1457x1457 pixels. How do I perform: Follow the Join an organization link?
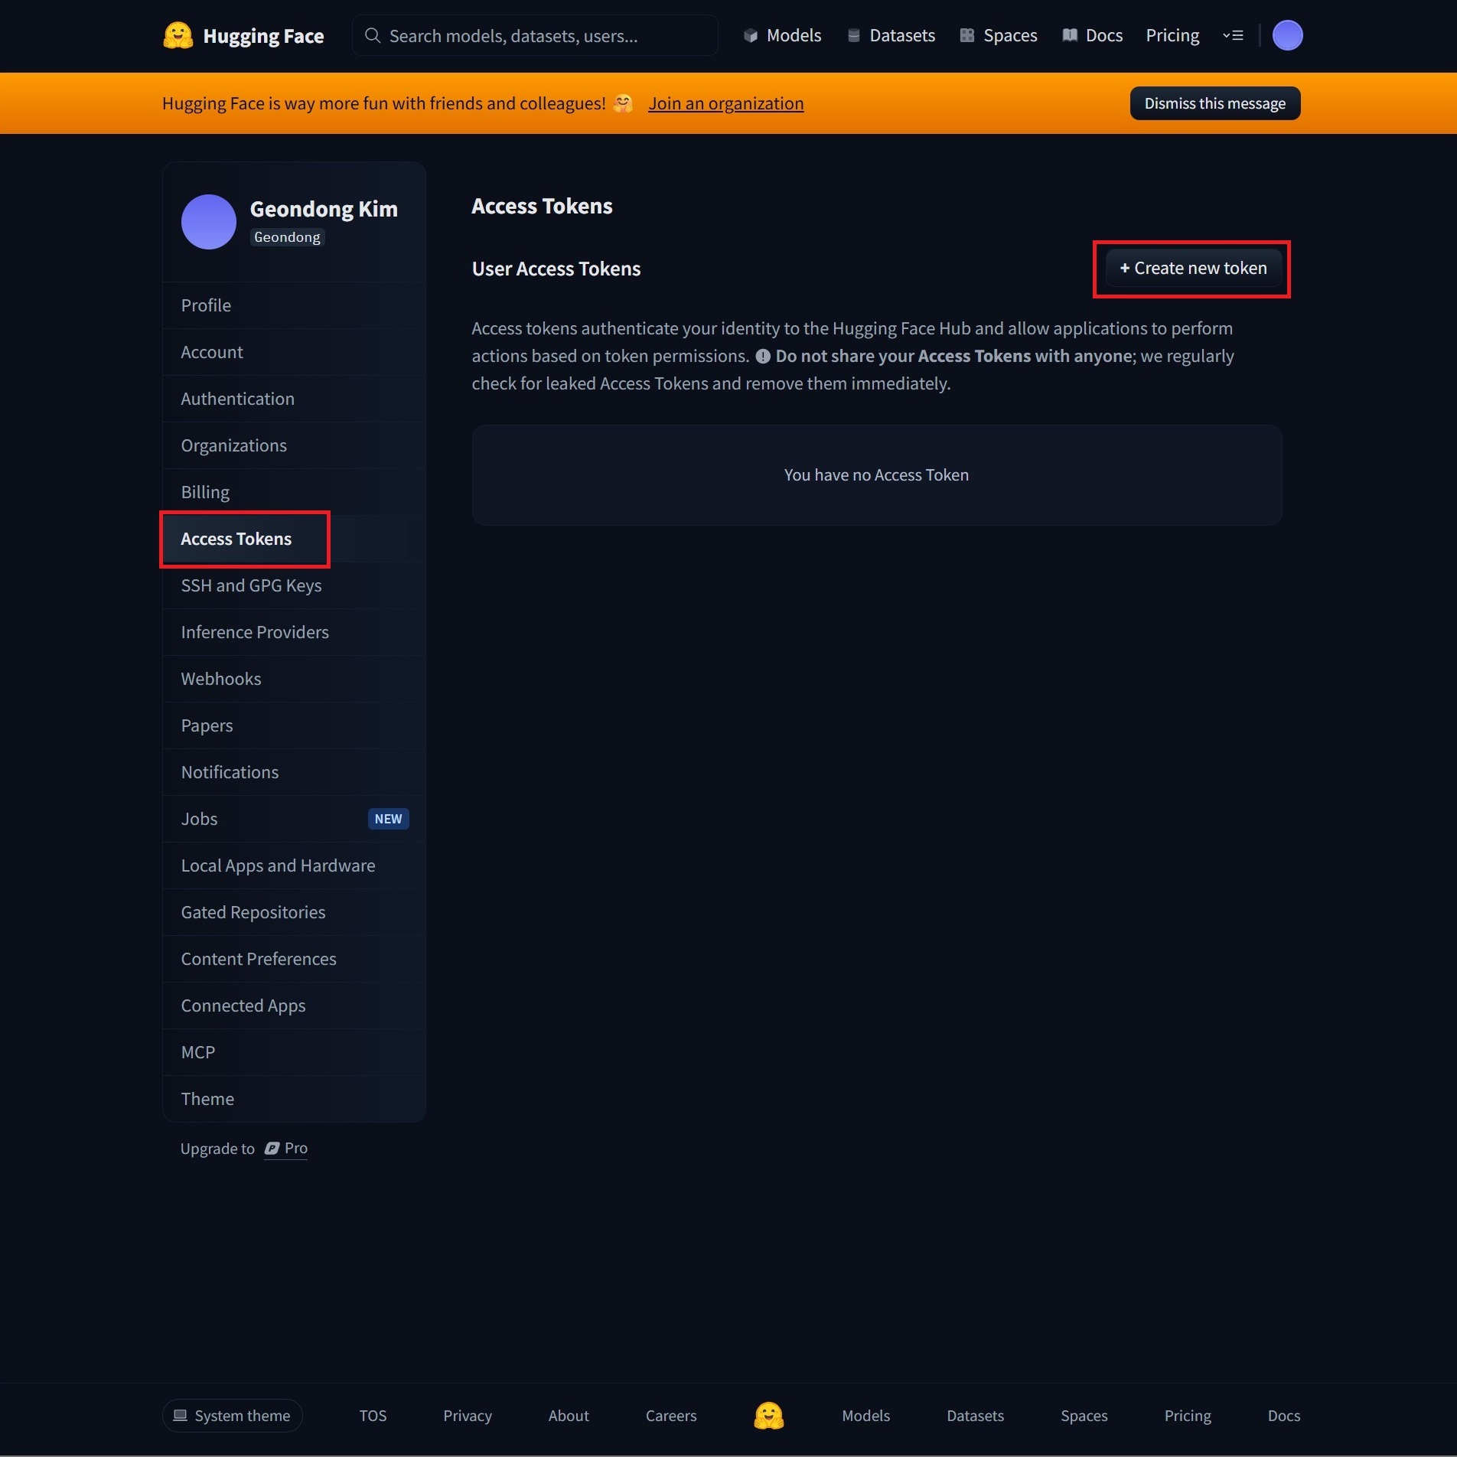coord(725,103)
